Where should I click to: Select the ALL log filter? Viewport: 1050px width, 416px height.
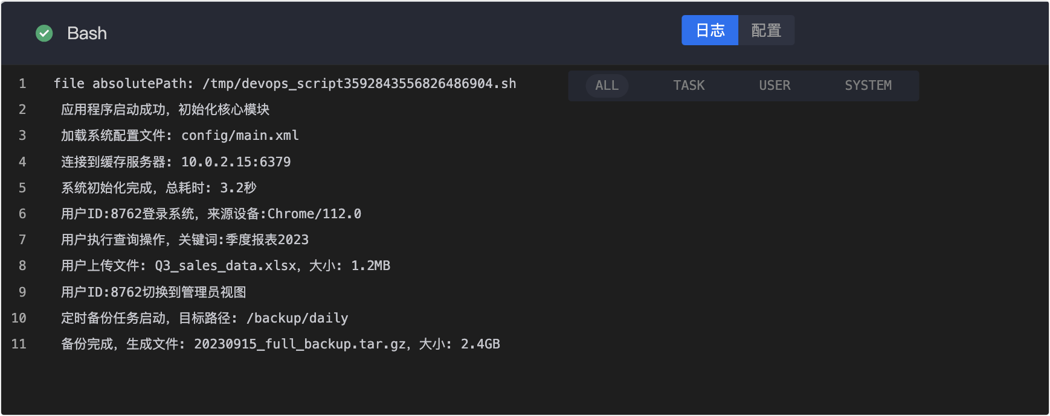click(607, 86)
